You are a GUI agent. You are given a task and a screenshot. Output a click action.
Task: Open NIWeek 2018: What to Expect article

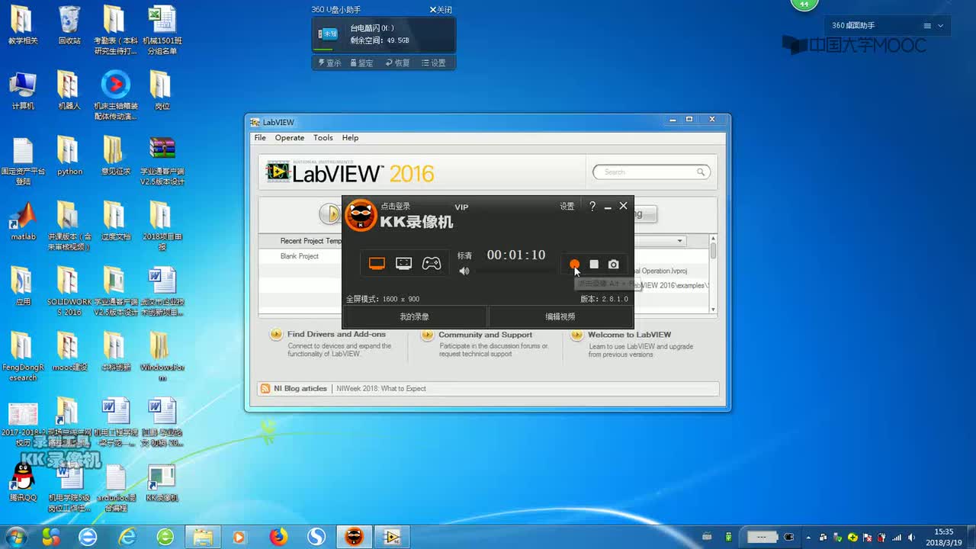(381, 389)
